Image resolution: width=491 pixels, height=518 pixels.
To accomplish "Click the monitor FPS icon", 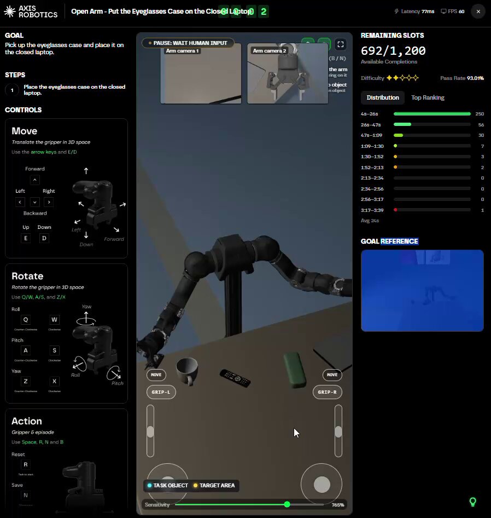I will pyautogui.click(x=443, y=11).
